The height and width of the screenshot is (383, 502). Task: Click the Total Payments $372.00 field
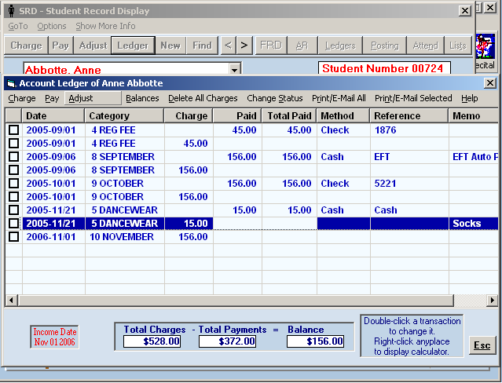(x=227, y=341)
